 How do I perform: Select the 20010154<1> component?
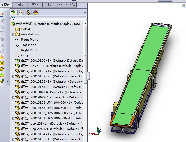point(49,134)
